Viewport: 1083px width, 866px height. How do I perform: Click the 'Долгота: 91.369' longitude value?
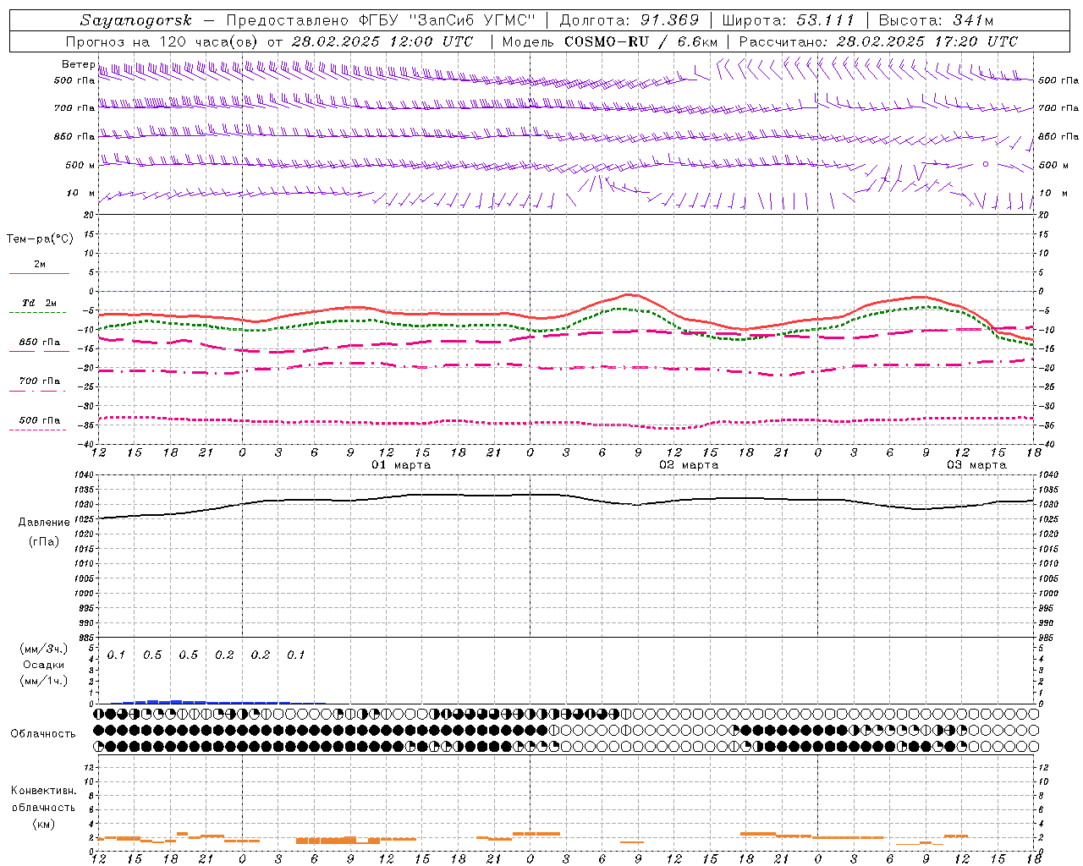(629, 20)
